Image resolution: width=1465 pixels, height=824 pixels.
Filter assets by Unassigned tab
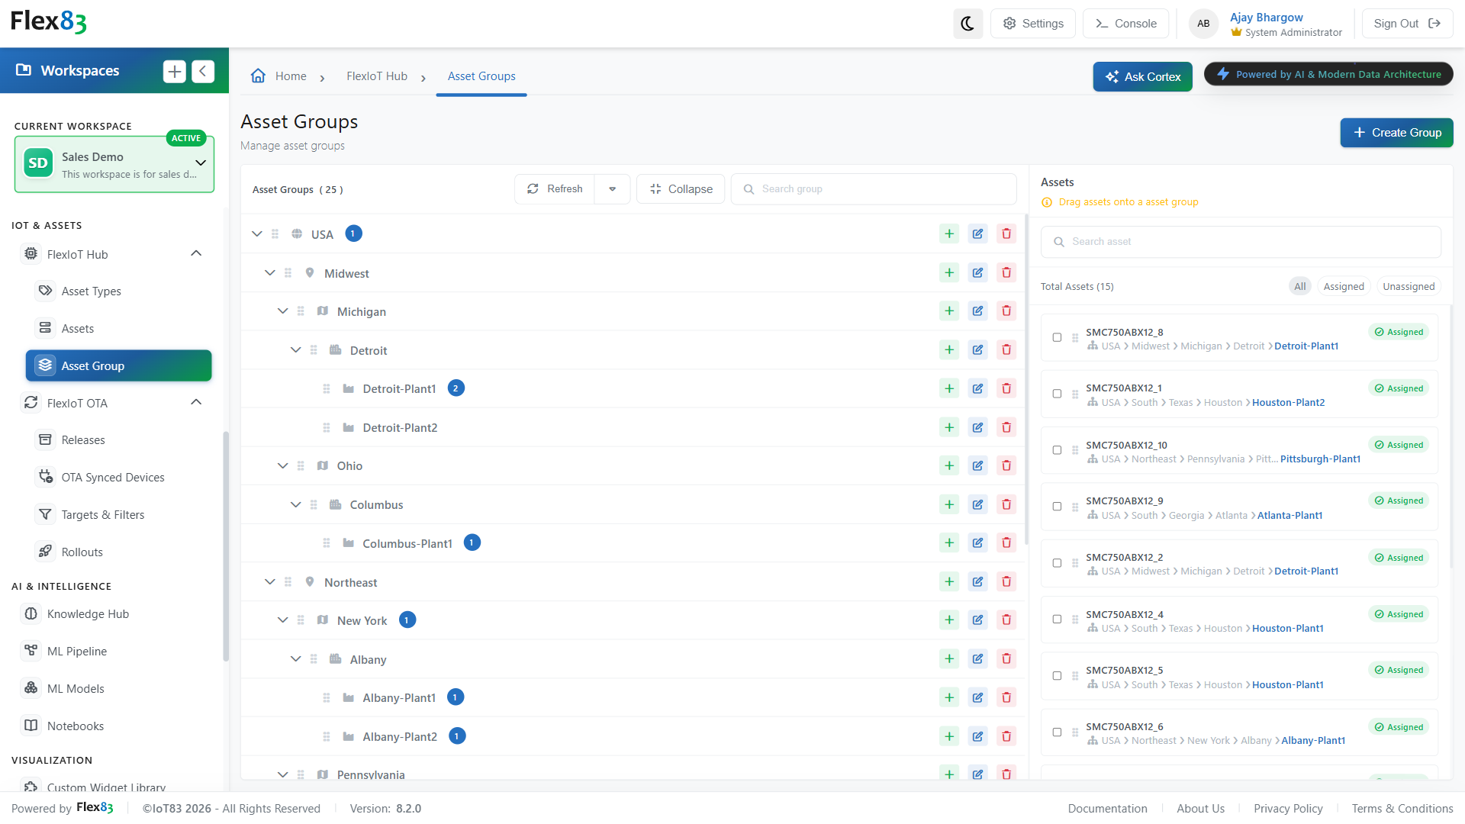pyautogui.click(x=1409, y=286)
